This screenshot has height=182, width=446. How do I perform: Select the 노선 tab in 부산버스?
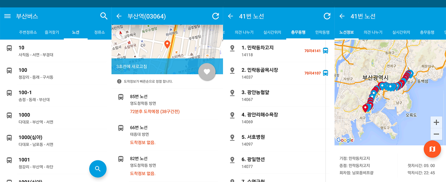point(76,32)
